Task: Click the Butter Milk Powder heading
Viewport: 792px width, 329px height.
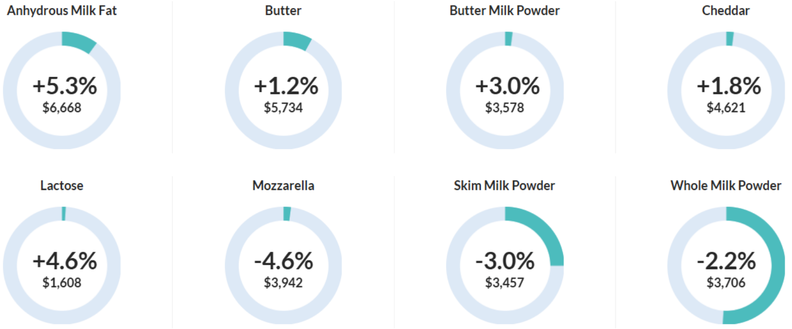Action: point(505,10)
